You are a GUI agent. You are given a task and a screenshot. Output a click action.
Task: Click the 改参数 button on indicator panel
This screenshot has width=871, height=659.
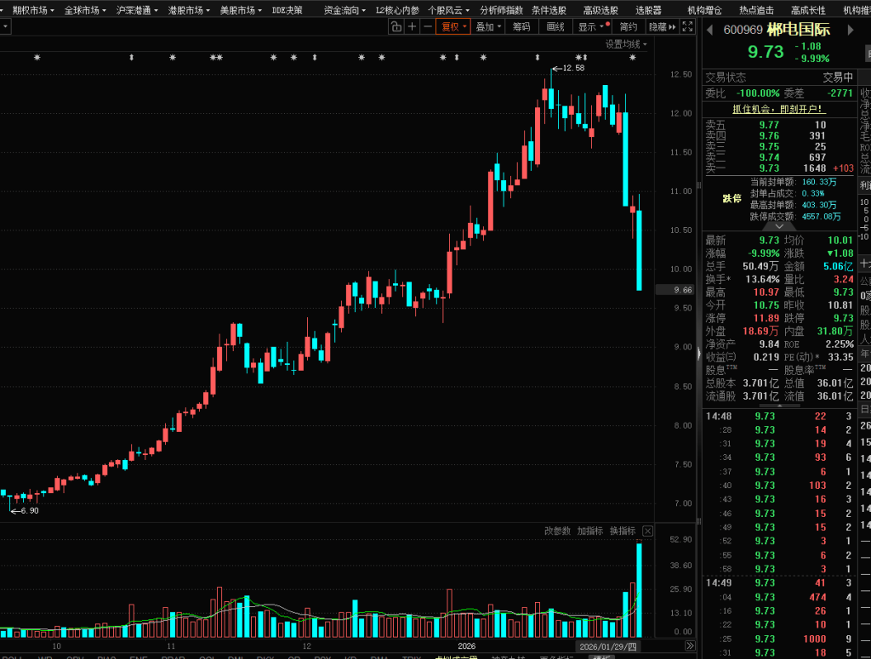pos(558,531)
